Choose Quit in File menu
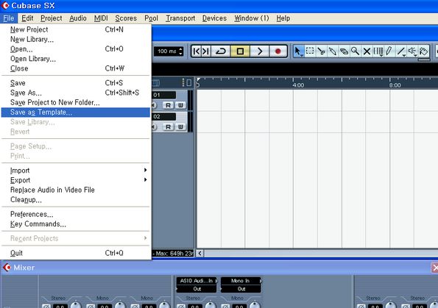 (75, 253)
